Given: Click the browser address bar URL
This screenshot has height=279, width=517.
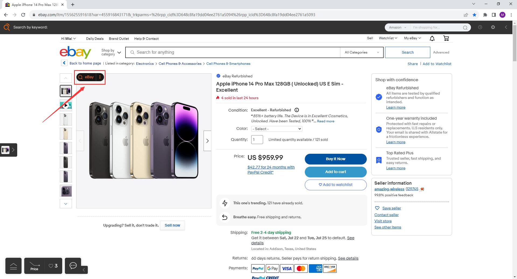Looking at the screenshot, I should (x=177, y=15).
